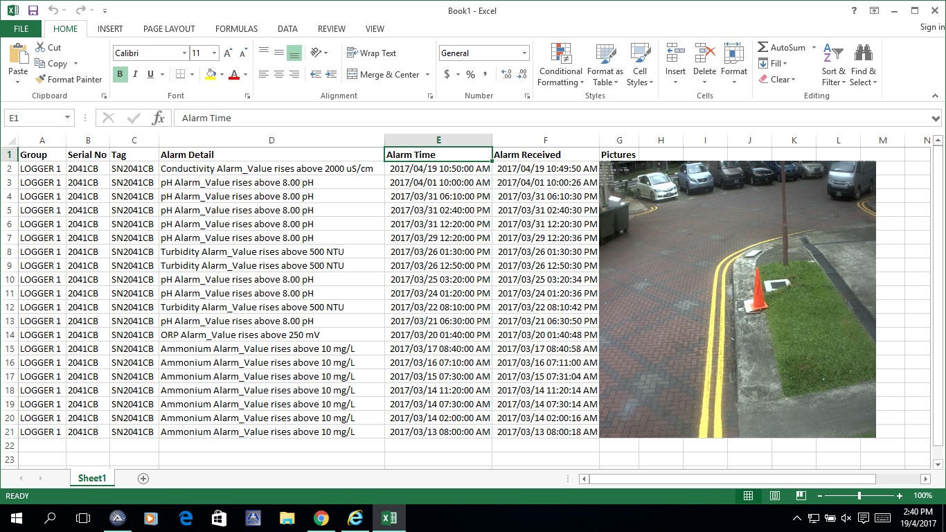Screen dimensions: 946x532
Task: Switch to the VIEW tab
Action: 375,29
